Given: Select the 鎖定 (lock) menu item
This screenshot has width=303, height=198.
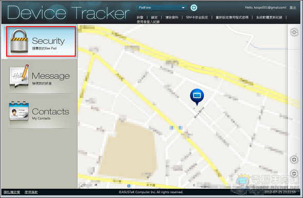Looking at the screenshot, I should click(154, 17).
